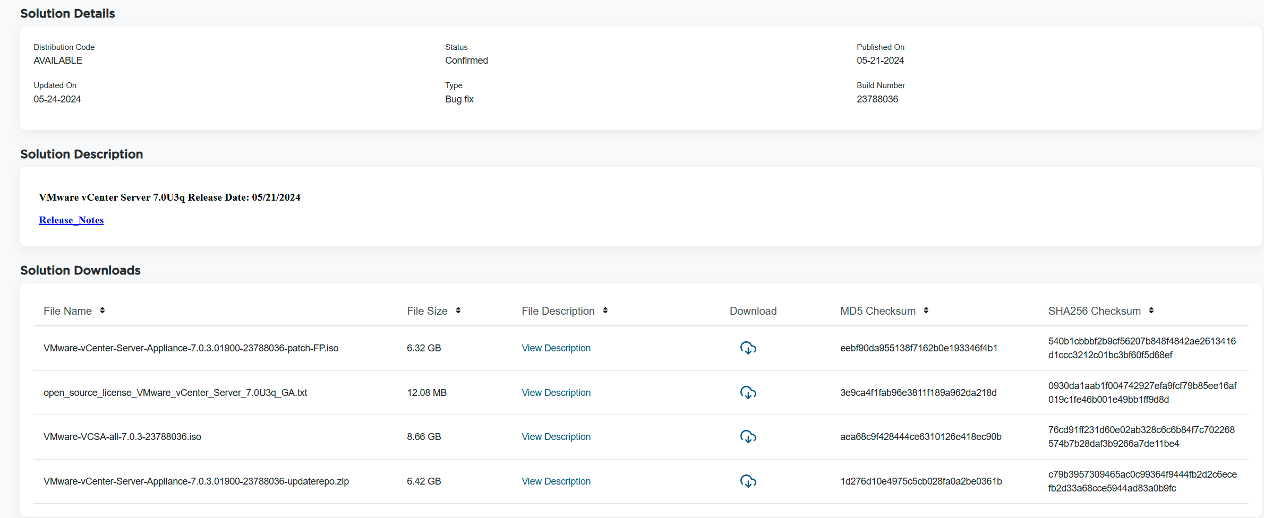Click the VMware-VCSA-all-7.0.3-23788036.iso file name
Image resolution: width=1264 pixels, height=518 pixels.
[x=122, y=437]
